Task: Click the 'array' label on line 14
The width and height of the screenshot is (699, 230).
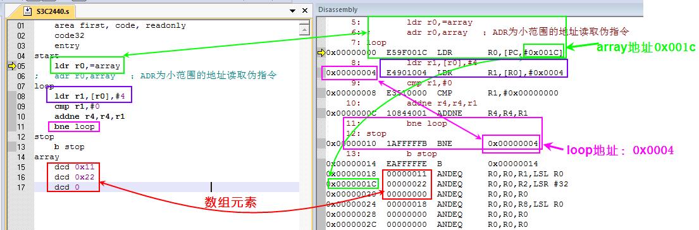Action: [x=46, y=157]
